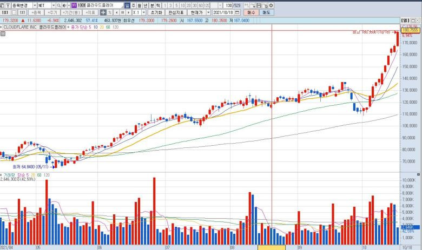Image resolution: width=422 pixels, height=250 pixels.
Task: Click the 초기화 reset button
Action: tap(156, 12)
